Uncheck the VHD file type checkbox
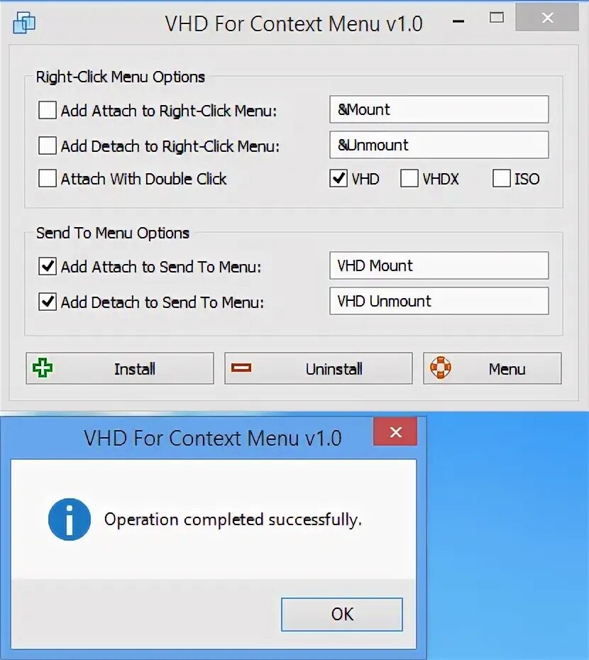This screenshot has height=660, width=589. (x=338, y=178)
